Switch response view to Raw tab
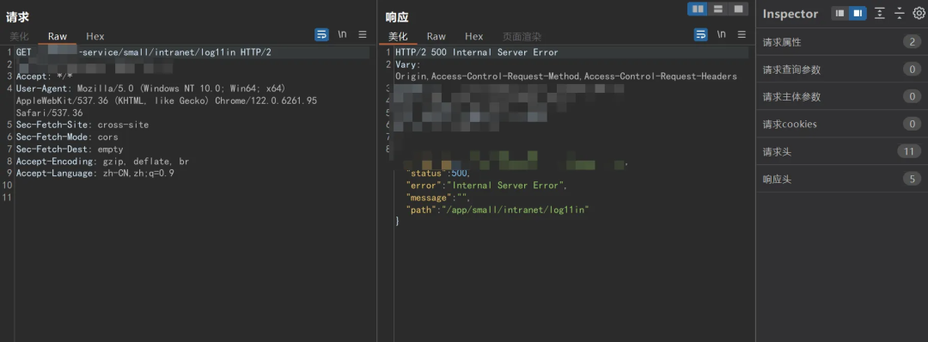This screenshot has height=342, width=928. coord(437,36)
